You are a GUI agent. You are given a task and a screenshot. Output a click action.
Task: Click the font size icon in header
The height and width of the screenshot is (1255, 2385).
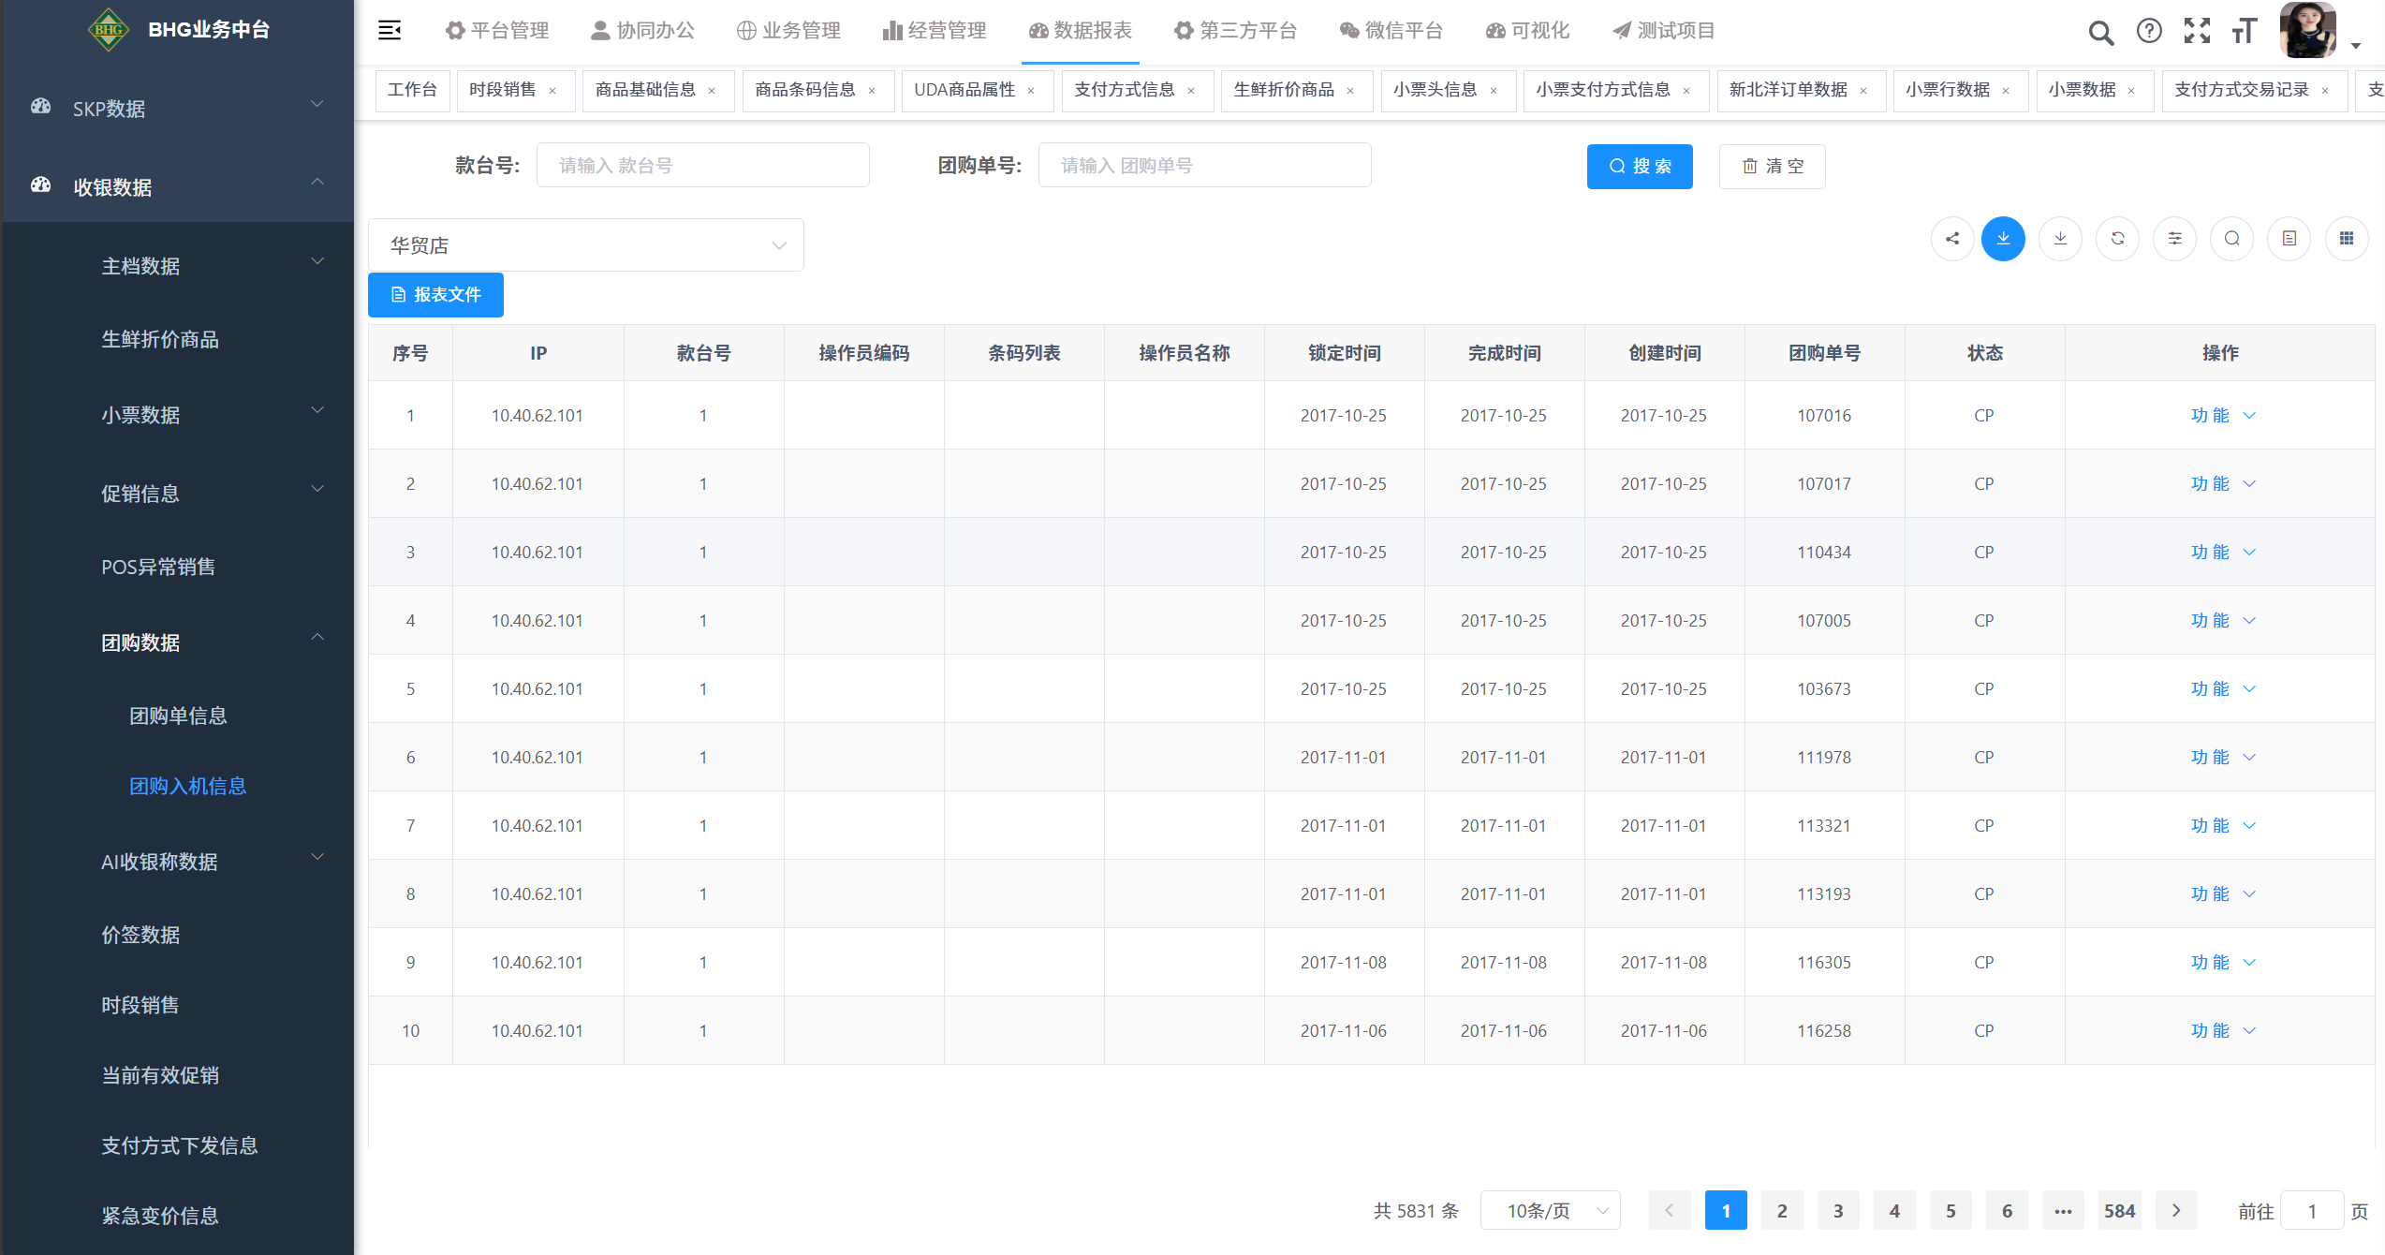[2245, 31]
